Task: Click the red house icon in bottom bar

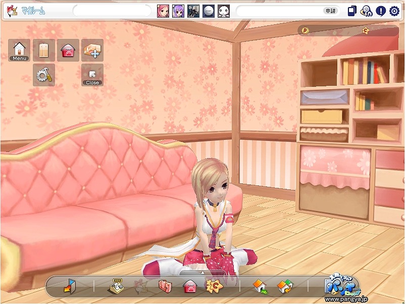Action: coord(190,287)
